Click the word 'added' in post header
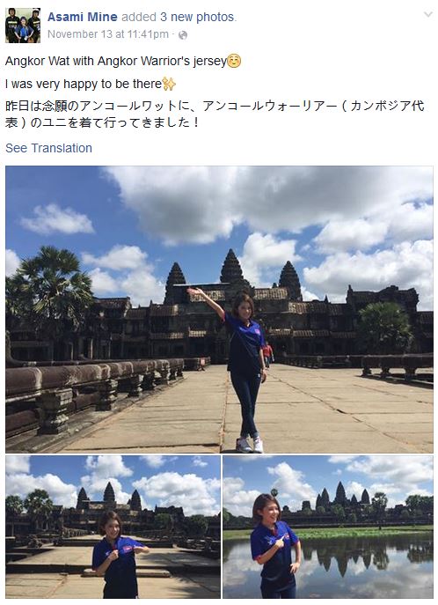This screenshot has height=605, width=438. click(x=139, y=17)
